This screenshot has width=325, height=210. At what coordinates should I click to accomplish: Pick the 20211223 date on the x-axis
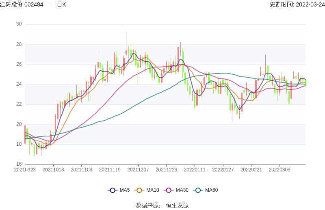(x=167, y=169)
